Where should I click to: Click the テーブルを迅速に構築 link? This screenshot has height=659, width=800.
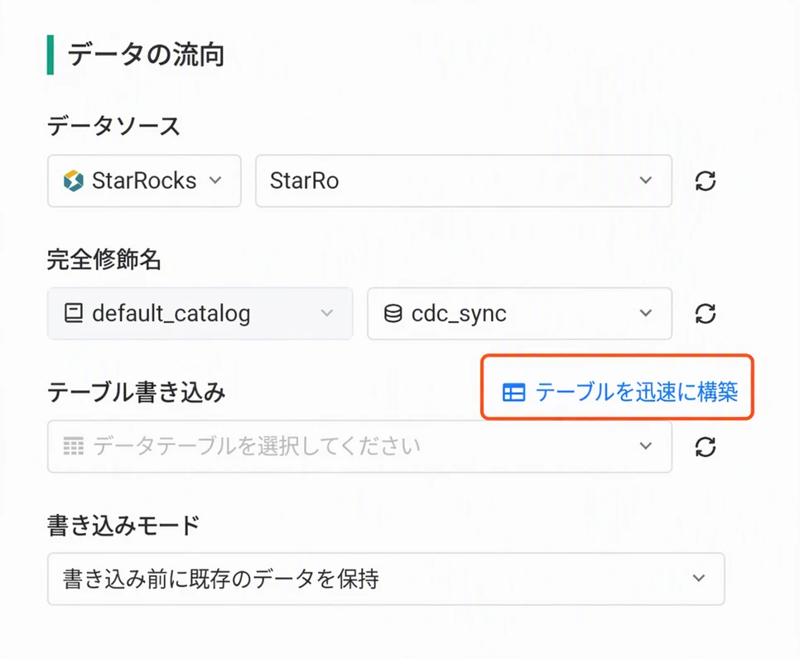coord(620,392)
